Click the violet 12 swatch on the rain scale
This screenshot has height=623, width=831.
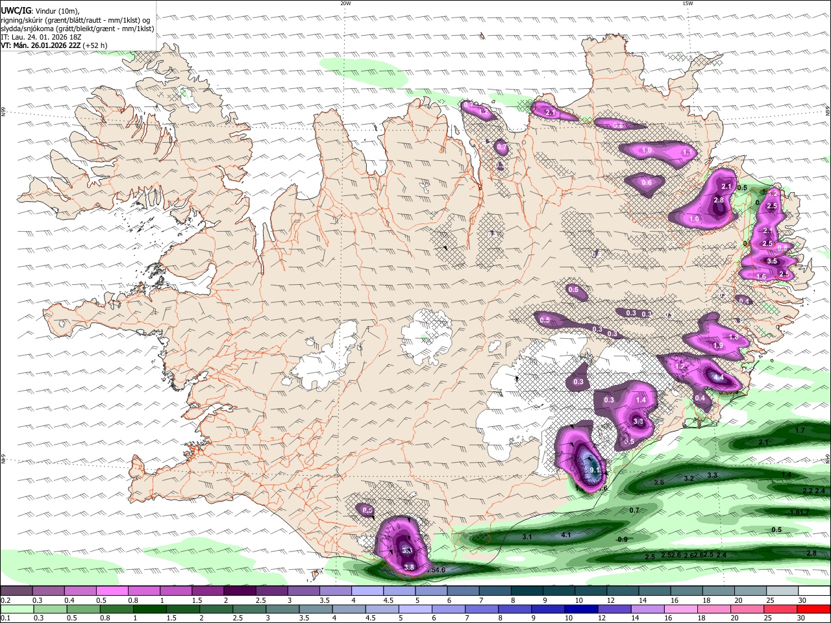tap(615, 609)
